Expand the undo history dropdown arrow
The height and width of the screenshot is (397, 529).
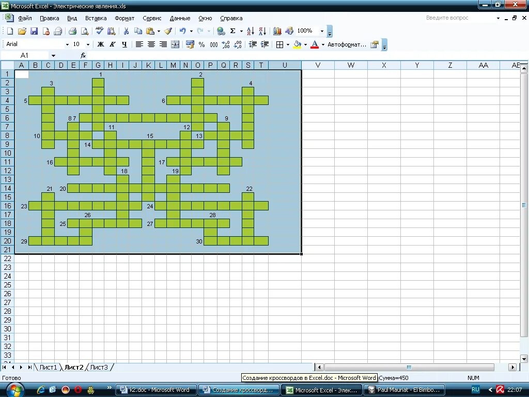(191, 31)
